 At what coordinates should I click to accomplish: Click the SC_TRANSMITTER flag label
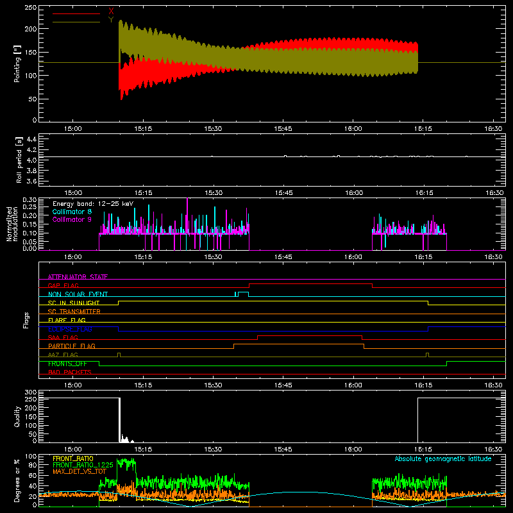[x=74, y=312]
